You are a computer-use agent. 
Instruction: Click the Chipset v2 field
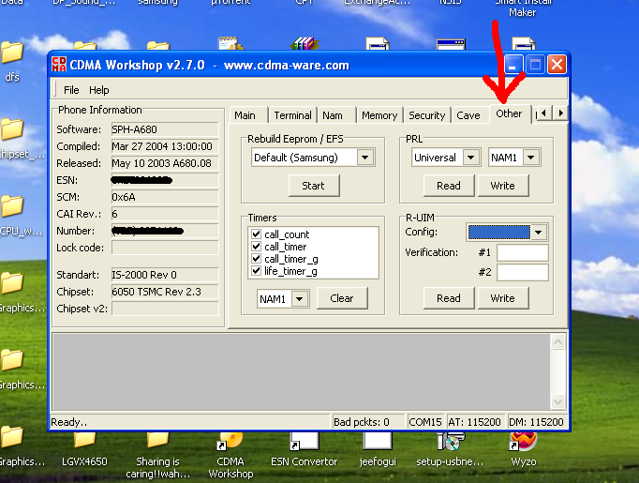coord(165,309)
